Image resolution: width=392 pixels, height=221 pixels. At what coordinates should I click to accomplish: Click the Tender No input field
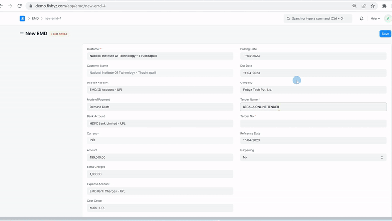click(313, 124)
